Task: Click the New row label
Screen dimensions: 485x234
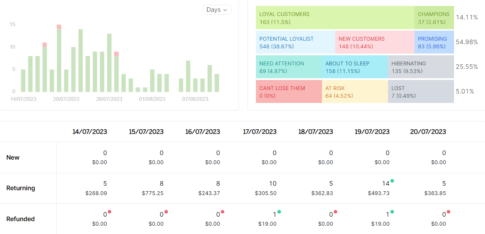Action: pyautogui.click(x=13, y=158)
